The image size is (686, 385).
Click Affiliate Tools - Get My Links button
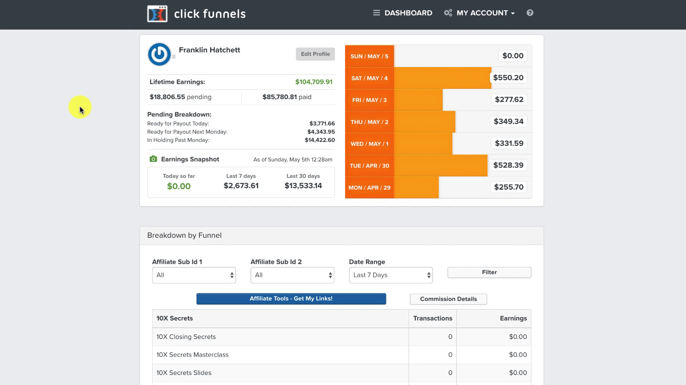(291, 299)
